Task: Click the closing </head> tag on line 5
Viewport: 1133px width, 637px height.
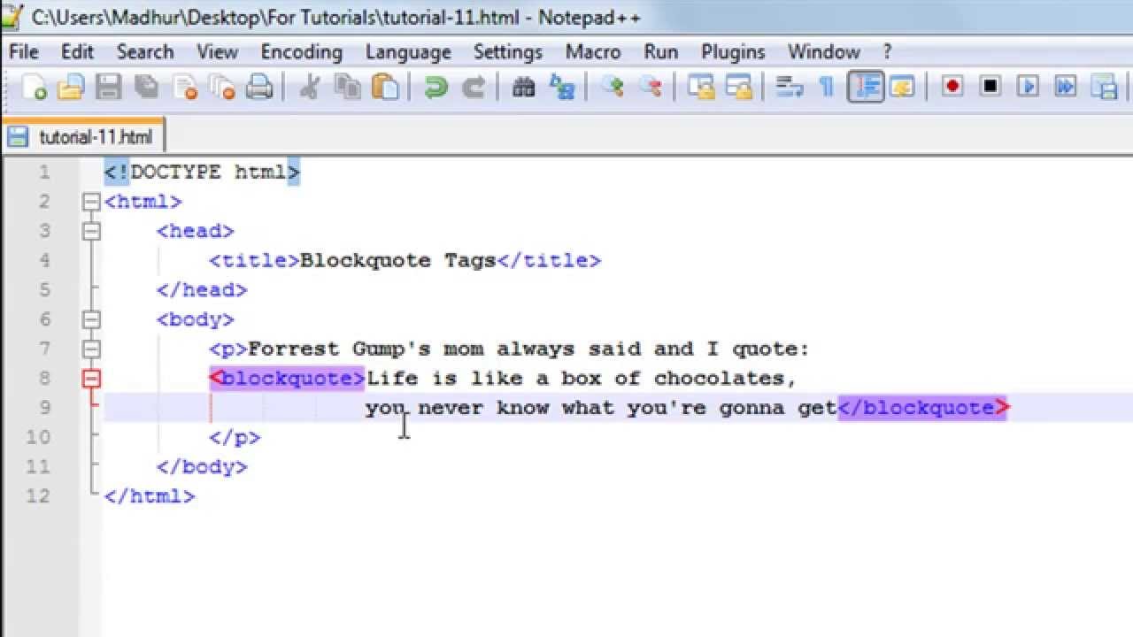Action: [x=202, y=289]
